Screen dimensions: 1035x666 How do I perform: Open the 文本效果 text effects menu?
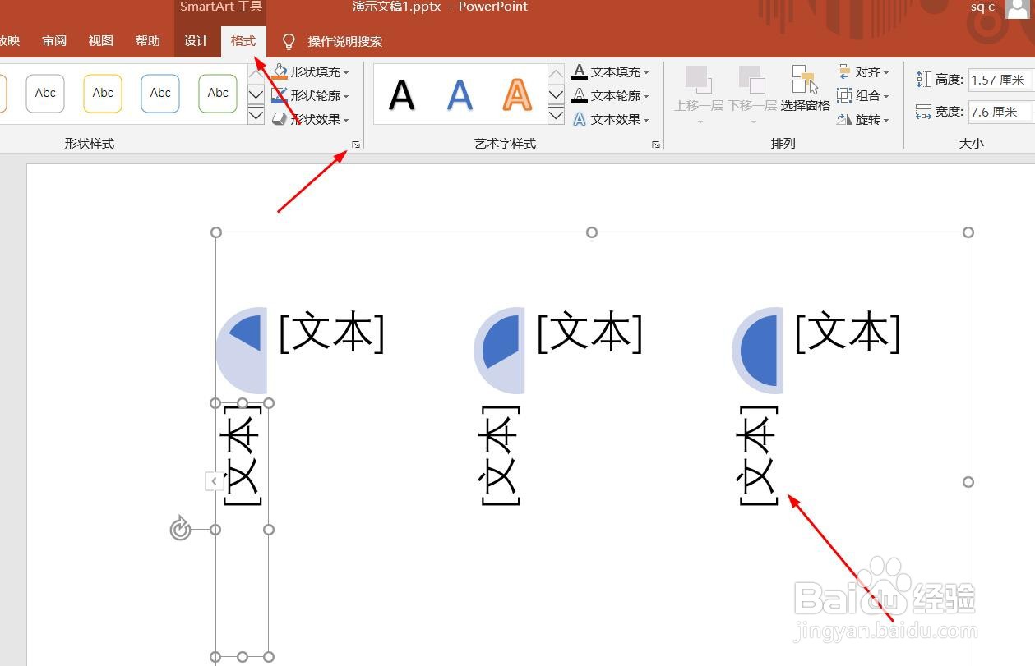(611, 120)
